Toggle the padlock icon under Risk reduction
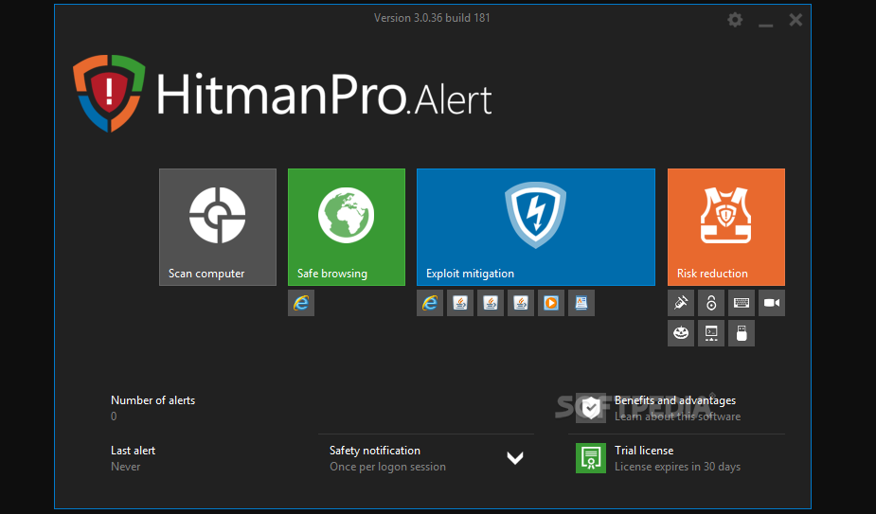 point(711,303)
